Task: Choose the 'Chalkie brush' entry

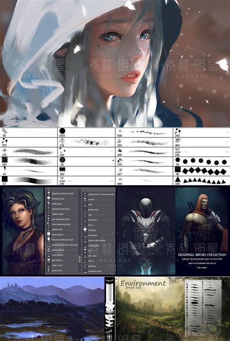Action: (62, 214)
